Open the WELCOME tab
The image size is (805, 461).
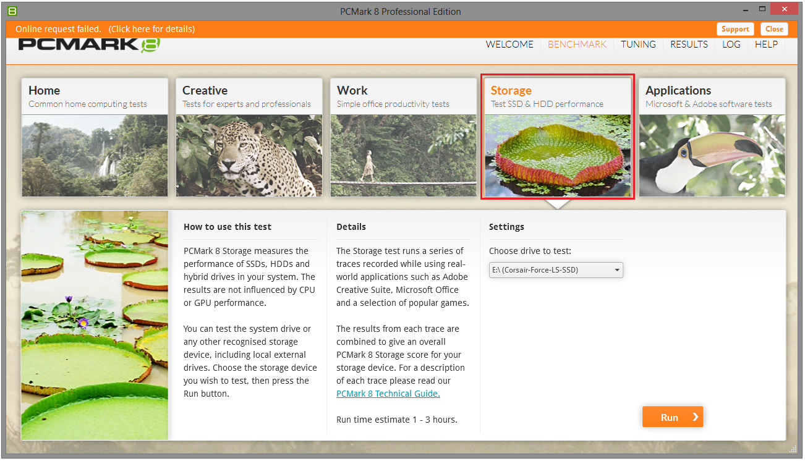[509, 44]
